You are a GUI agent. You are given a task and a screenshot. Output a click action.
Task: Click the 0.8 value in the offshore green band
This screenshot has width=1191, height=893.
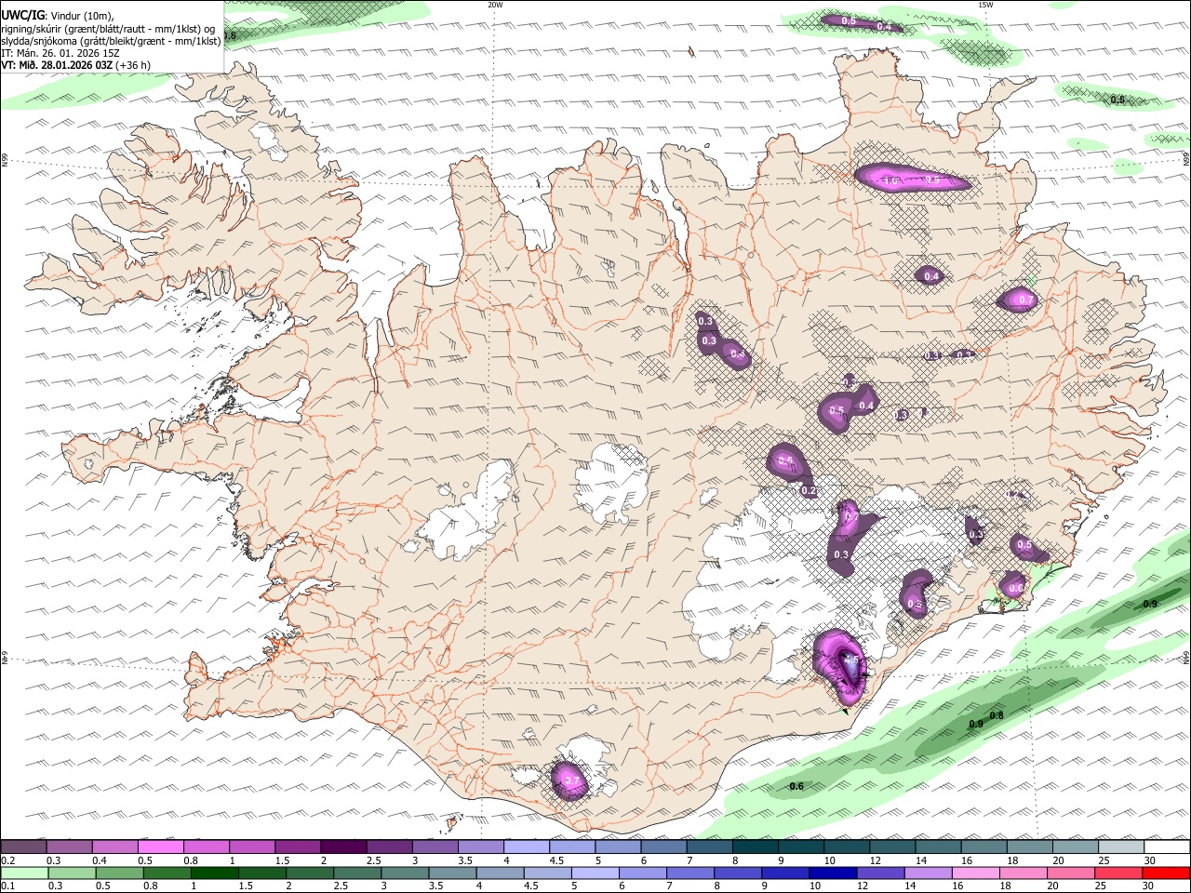point(997,715)
